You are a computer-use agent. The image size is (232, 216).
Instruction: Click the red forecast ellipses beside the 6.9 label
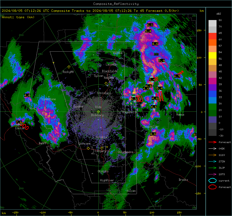pyautogui.click(x=181, y=72)
